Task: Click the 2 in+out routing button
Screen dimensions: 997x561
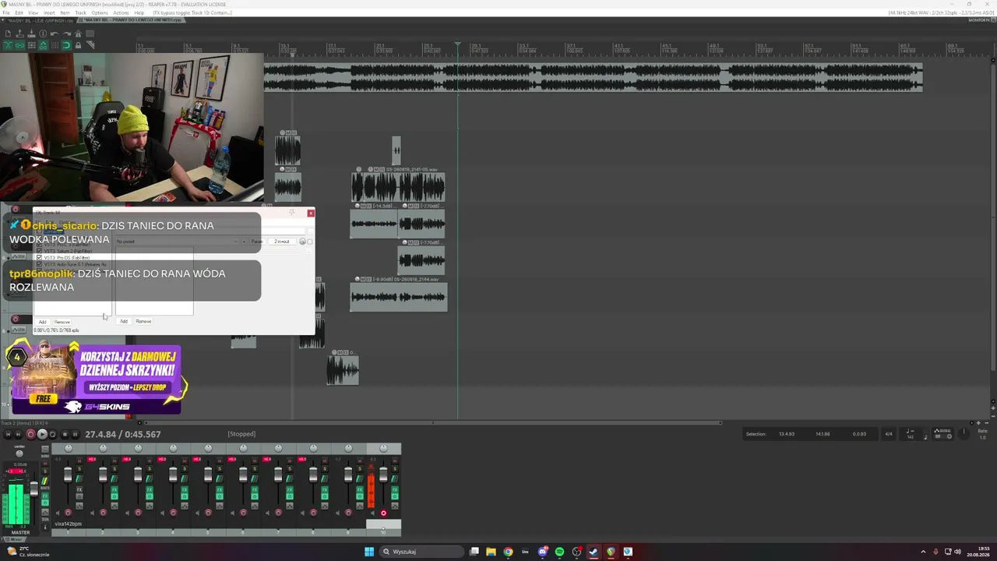Action: pyautogui.click(x=282, y=242)
